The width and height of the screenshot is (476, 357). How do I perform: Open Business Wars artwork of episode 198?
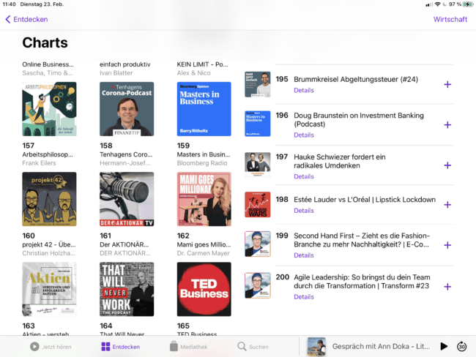258,204
